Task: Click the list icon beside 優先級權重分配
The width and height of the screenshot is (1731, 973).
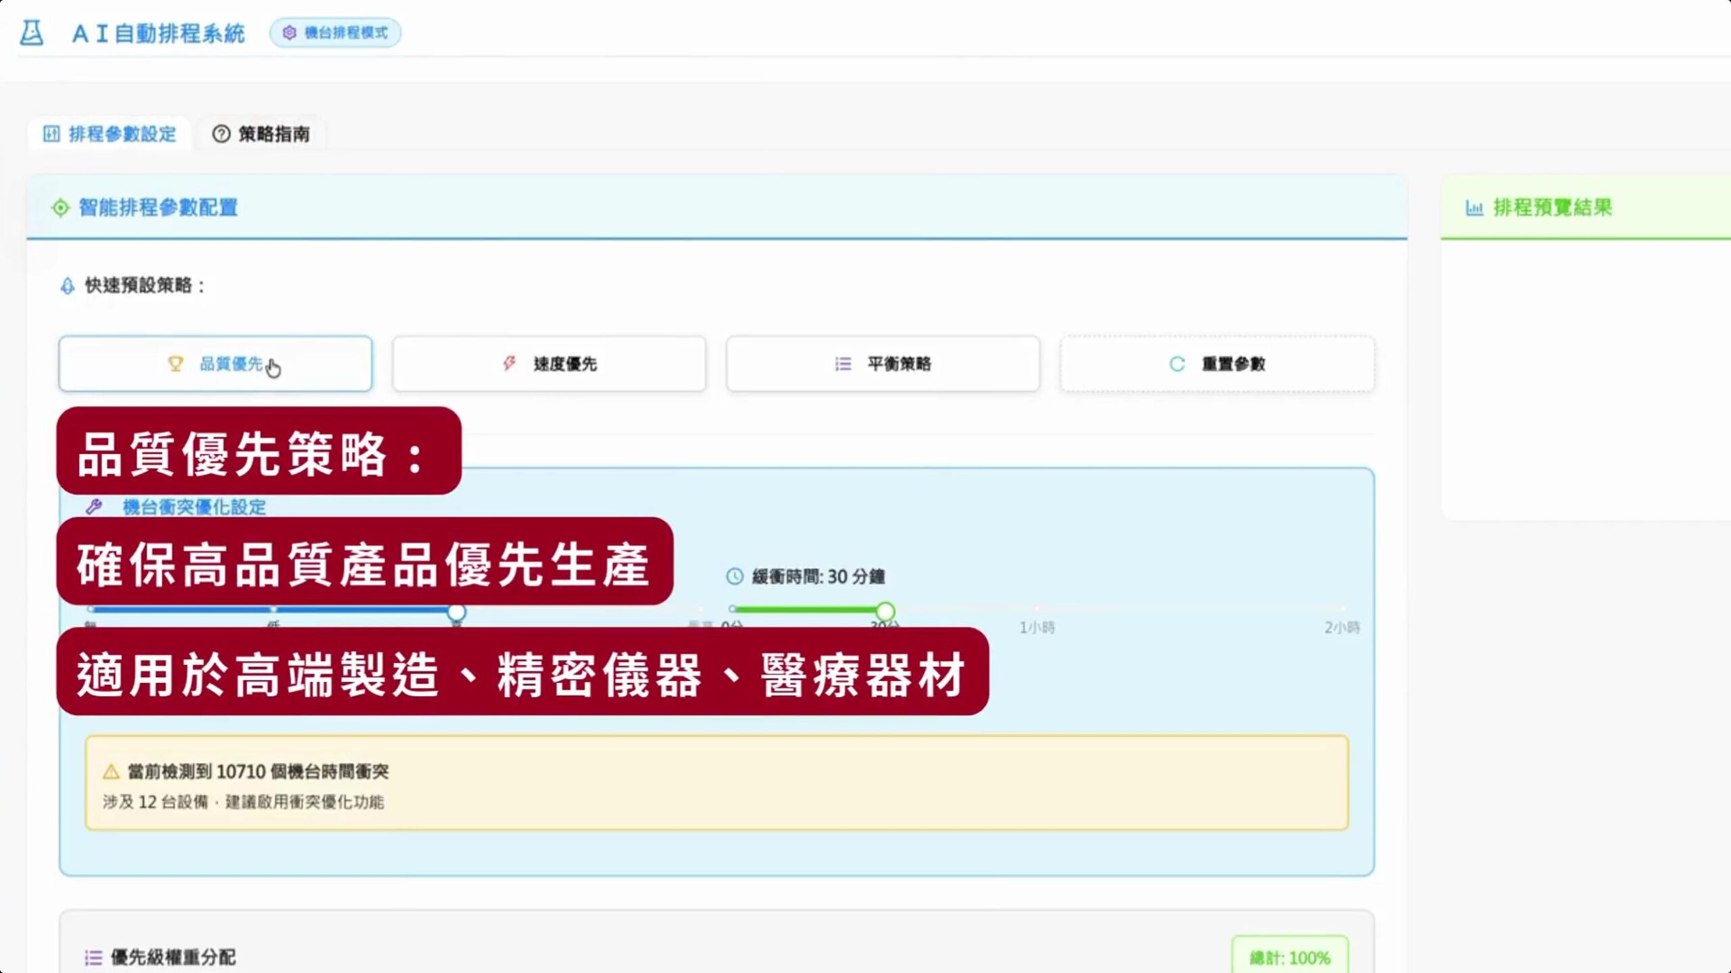Action: click(x=93, y=957)
